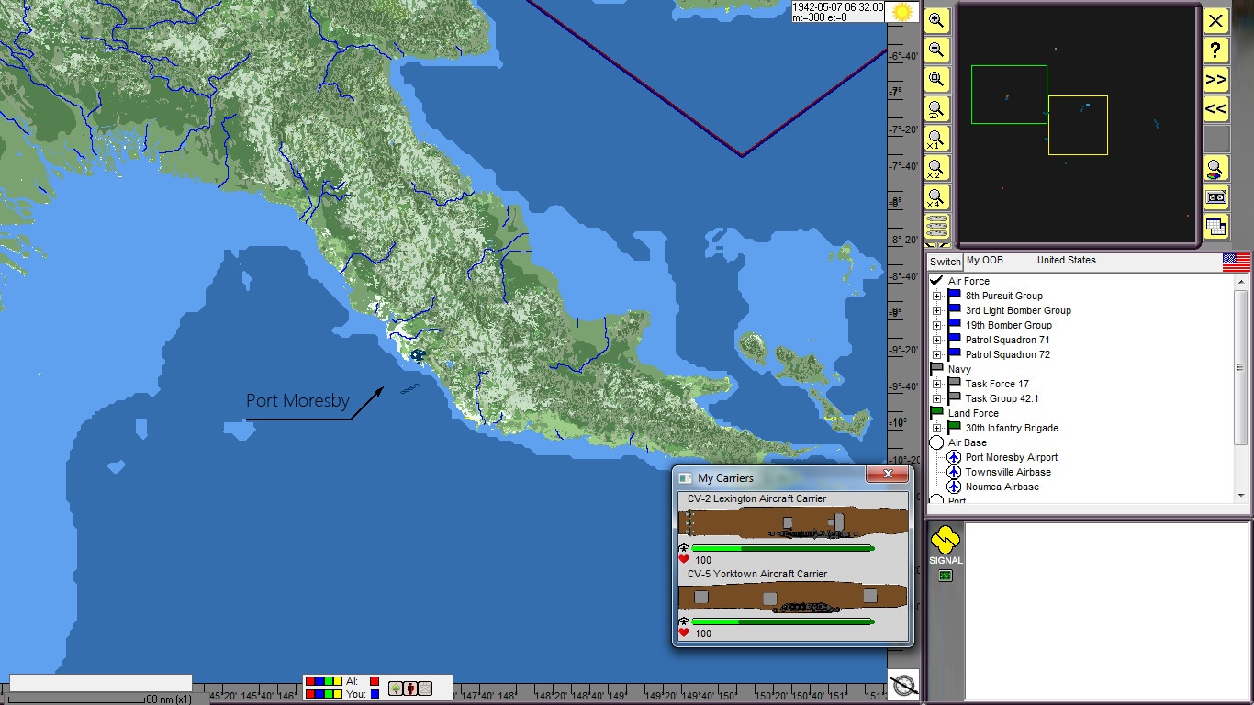Image resolution: width=1254 pixels, height=705 pixels.
Task: Select the Zoom In magnifier tool
Action: (x=936, y=20)
